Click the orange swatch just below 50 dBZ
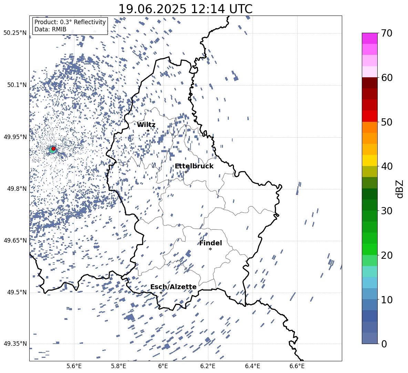Image resolution: width=408 pixels, height=373 pixels. [369, 127]
